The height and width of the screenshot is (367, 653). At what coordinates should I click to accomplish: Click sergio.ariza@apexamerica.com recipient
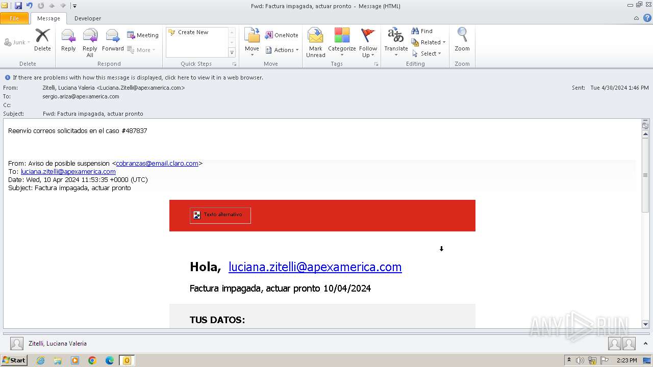(81, 96)
